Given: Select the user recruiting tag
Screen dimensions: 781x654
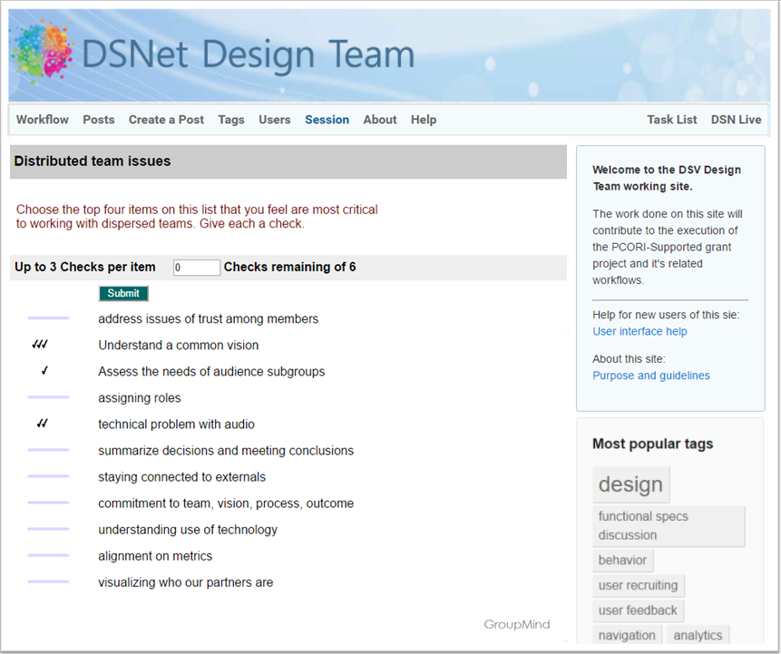Looking at the screenshot, I should 638,586.
